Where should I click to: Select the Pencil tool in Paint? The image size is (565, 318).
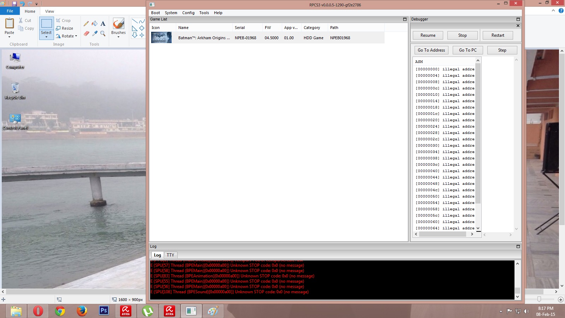86,24
